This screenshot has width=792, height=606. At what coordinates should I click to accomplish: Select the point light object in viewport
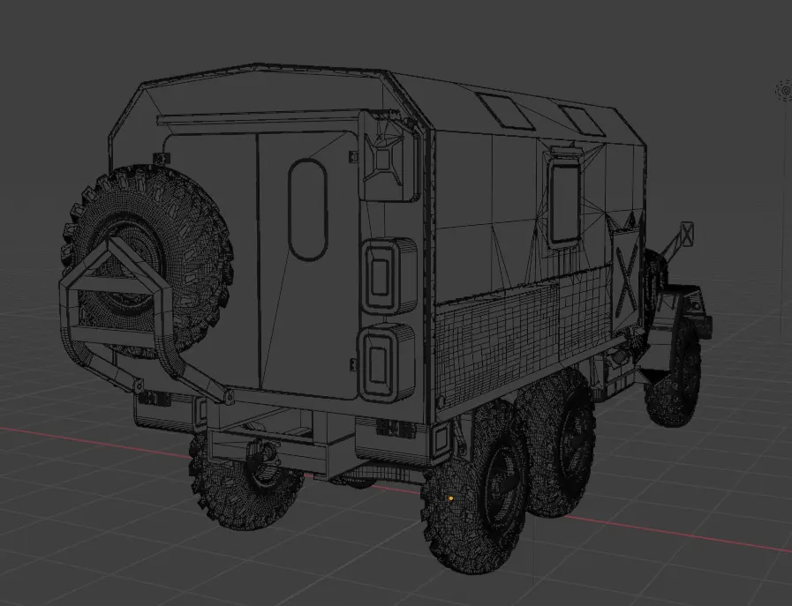786,91
